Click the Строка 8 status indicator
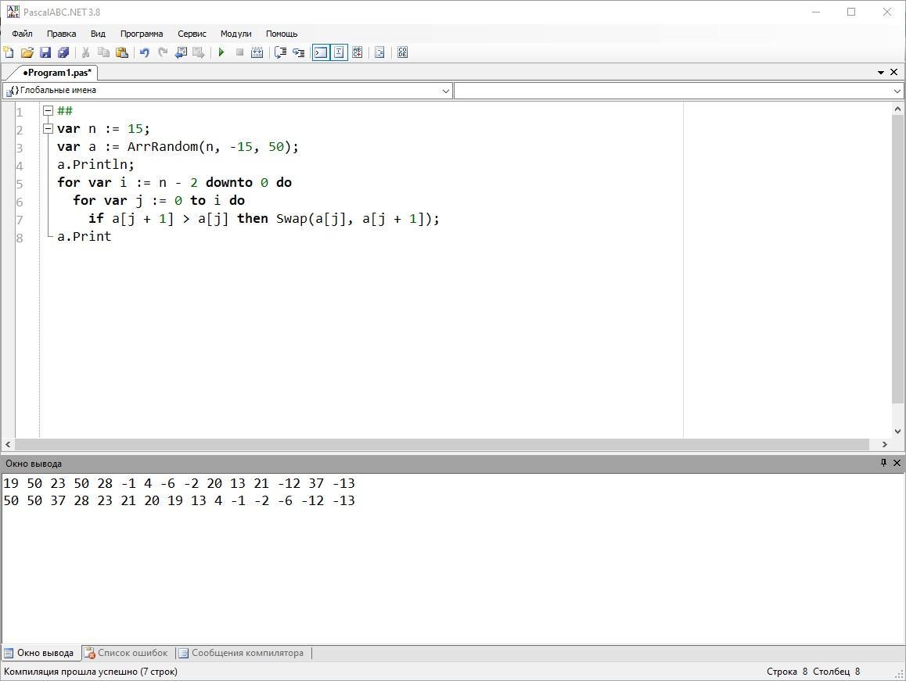This screenshot has width=906, height=681. [x=786, y=671]
